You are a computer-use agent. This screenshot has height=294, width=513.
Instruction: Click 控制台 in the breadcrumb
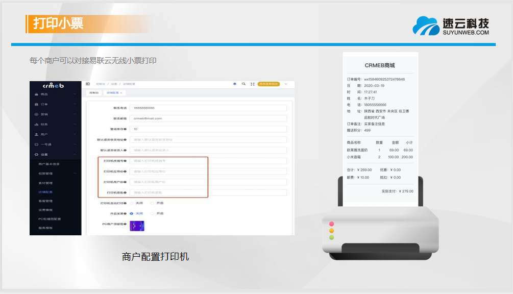point(100,84)
